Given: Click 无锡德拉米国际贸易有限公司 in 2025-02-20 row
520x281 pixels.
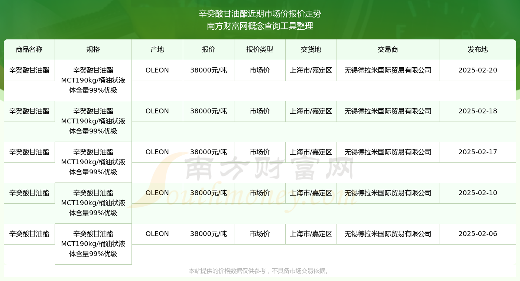Looking at the screenshot, I should (388, 70).
